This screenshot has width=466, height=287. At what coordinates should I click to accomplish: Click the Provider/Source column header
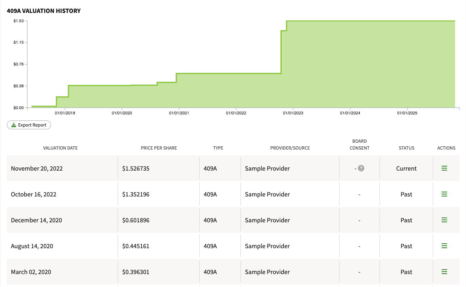(x=290, y=148)
